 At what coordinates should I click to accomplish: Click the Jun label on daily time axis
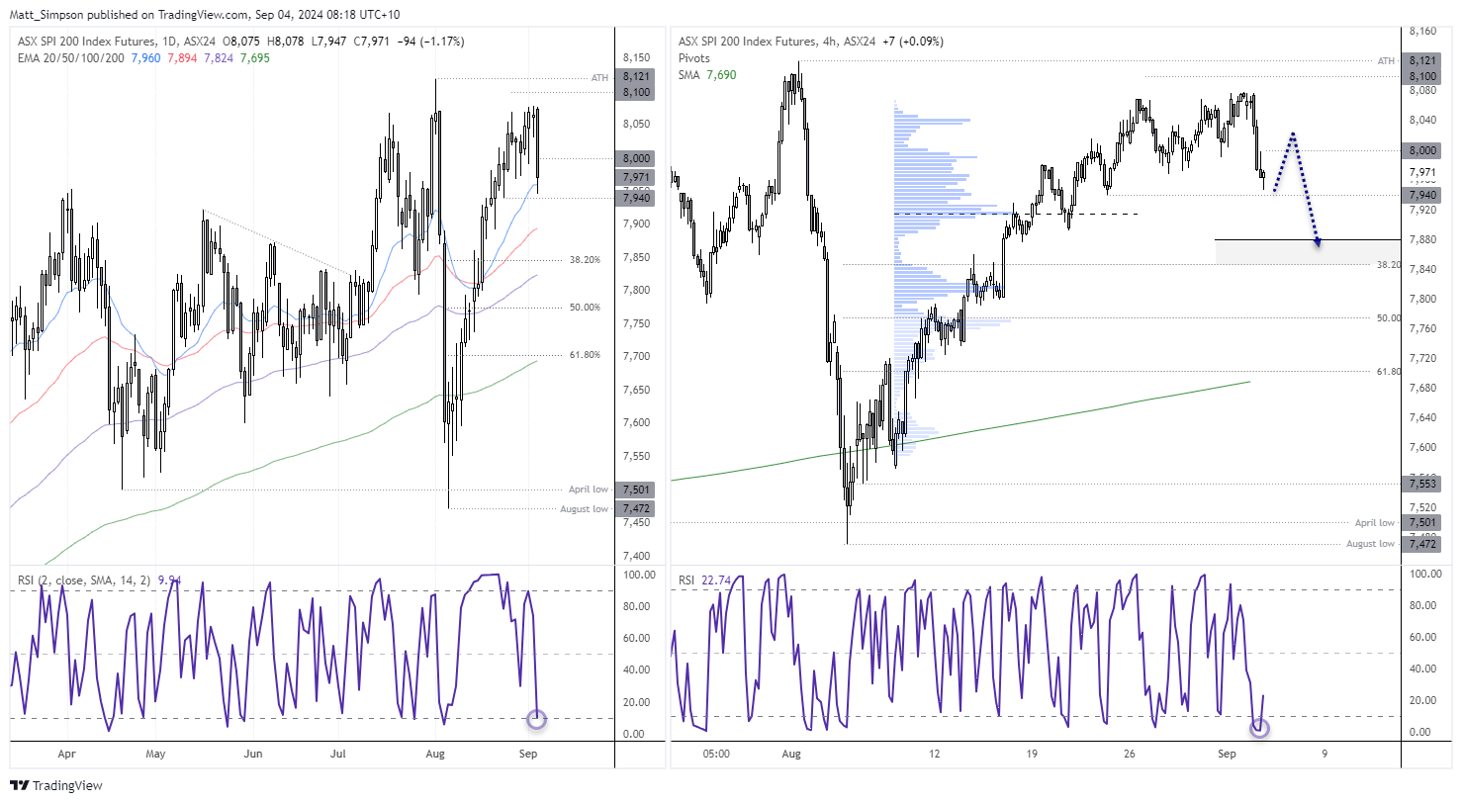(253, 754)
